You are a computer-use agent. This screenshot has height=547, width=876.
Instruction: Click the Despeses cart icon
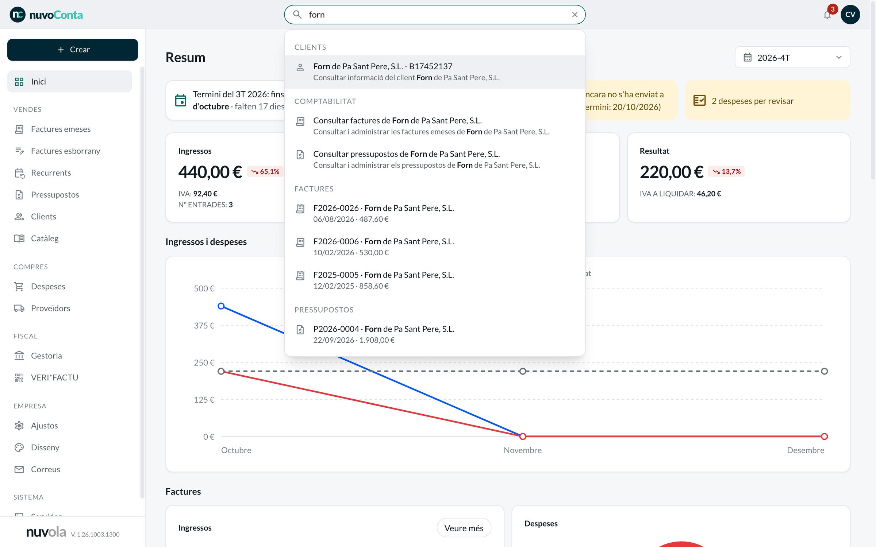[19, 287]
